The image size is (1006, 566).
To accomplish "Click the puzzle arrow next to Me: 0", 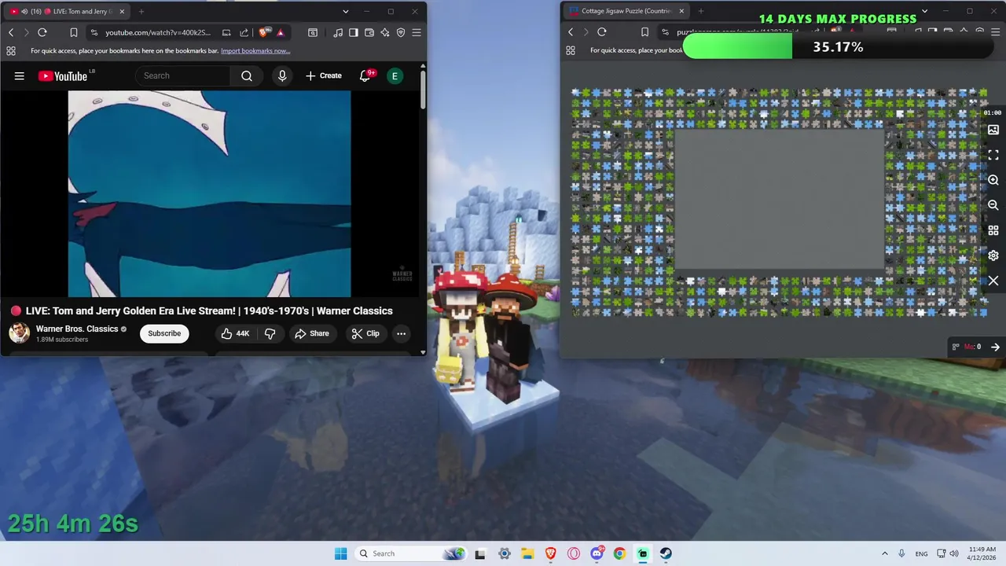I will [x=995, y=347].
